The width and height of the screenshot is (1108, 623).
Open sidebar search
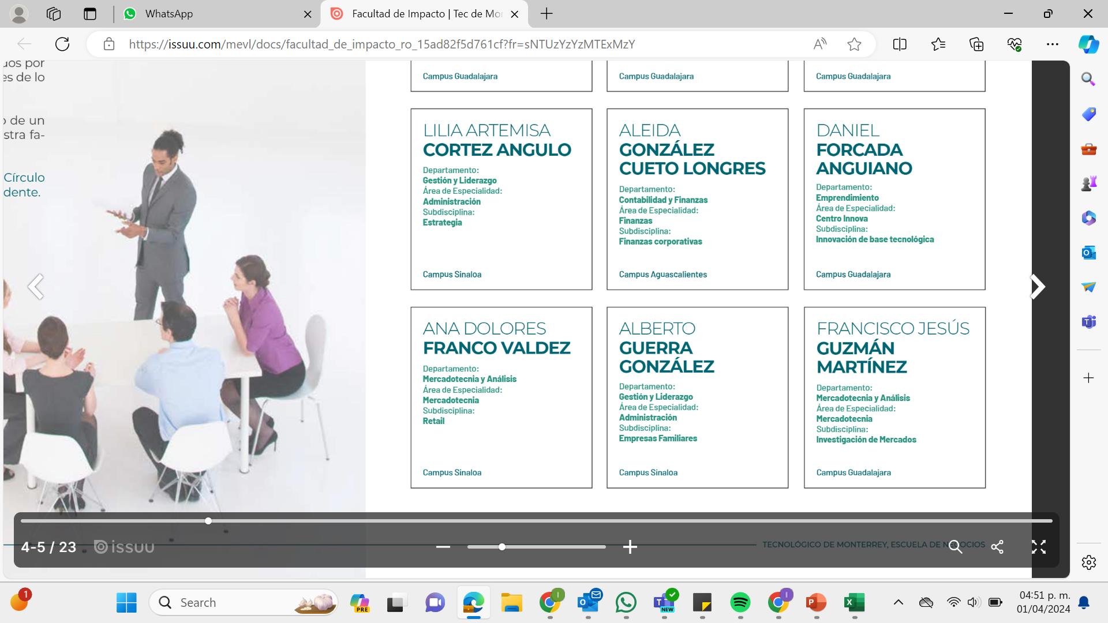(1088, 79)
